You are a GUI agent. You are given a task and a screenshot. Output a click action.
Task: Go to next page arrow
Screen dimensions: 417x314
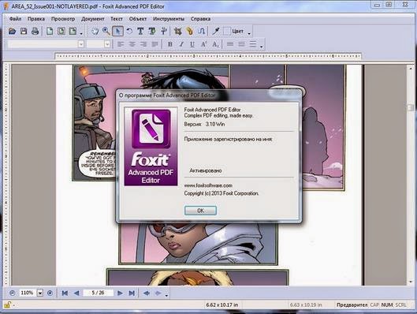point(120,293)
